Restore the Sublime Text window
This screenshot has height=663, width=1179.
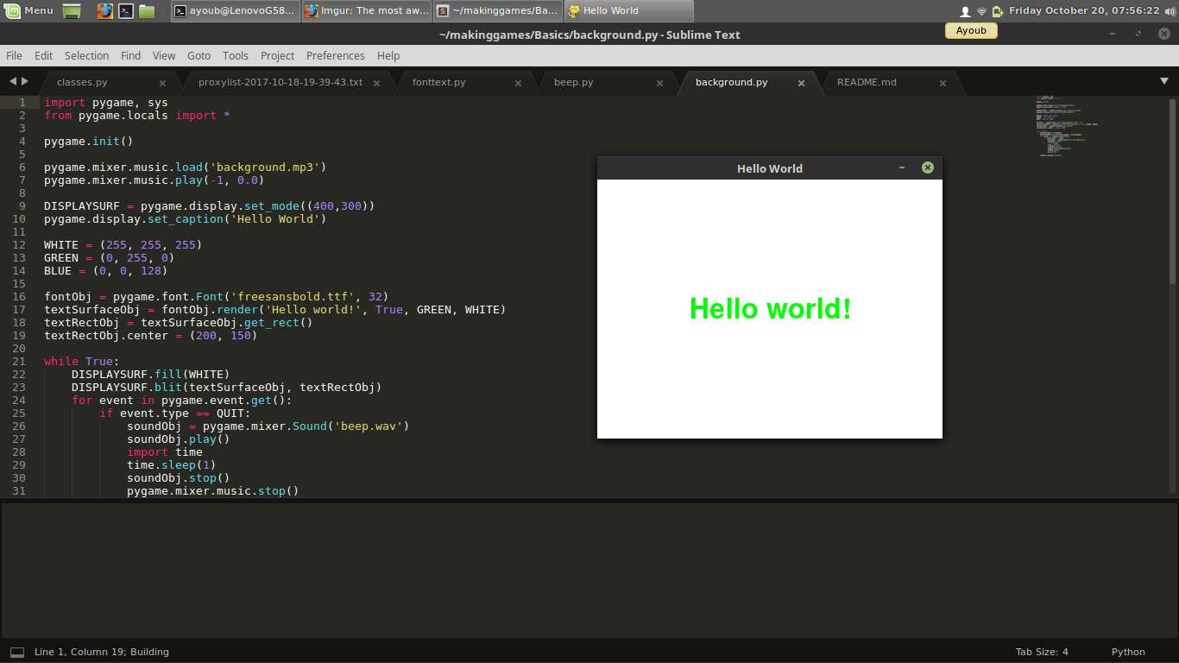(x=1138, y=35)
